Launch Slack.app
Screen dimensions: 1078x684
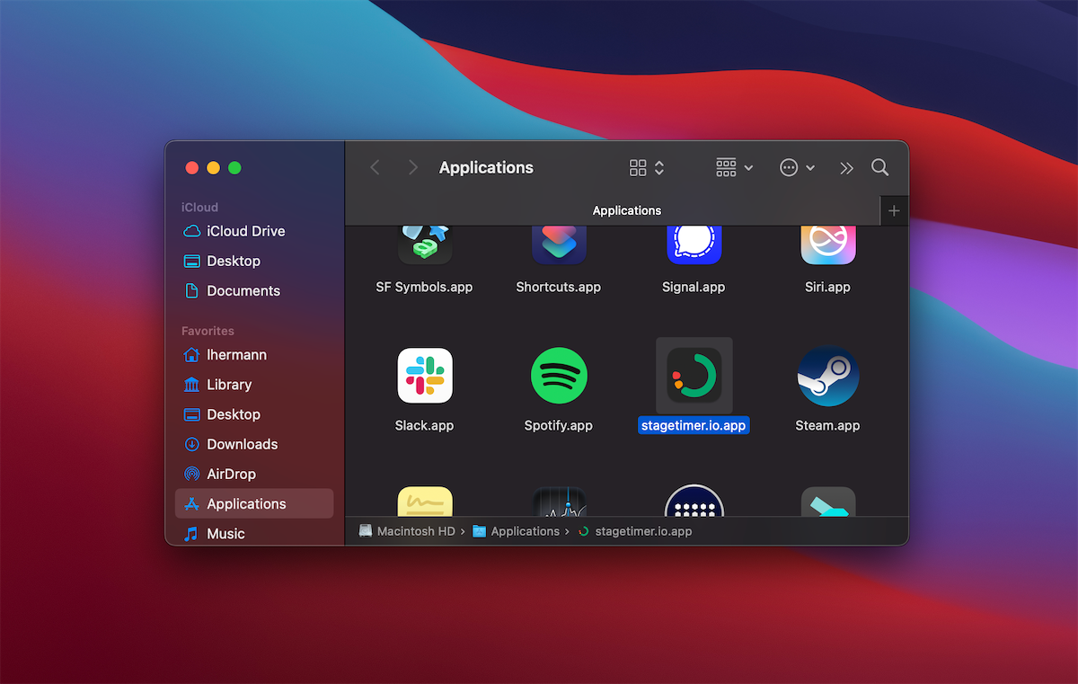click(424, 376)
